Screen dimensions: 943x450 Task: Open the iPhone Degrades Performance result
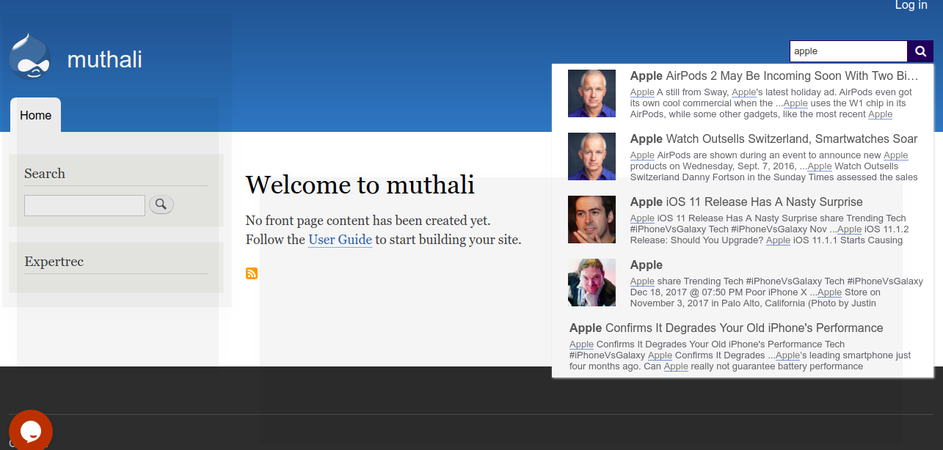tap(726, 328)
